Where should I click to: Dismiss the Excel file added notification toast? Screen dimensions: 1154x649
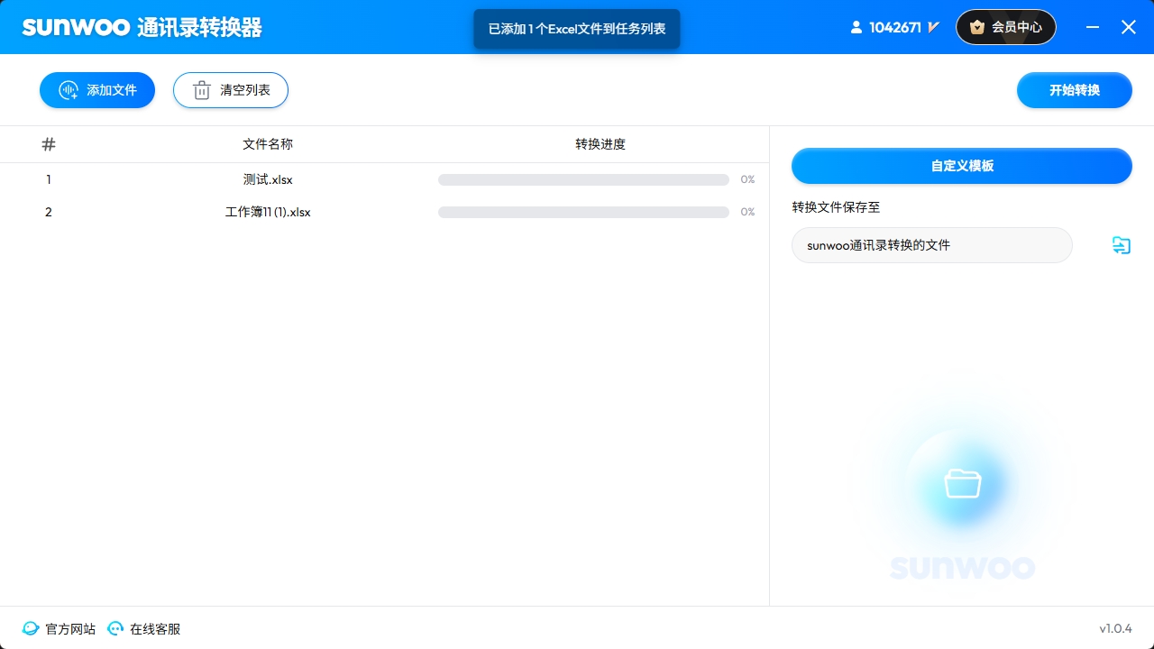coord(577,28)
